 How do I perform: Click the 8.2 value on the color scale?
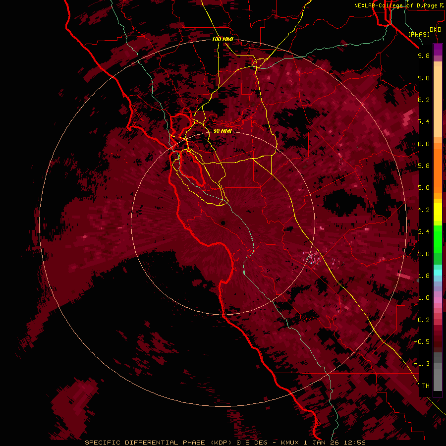pyautogui.click(x=424, y=100)
